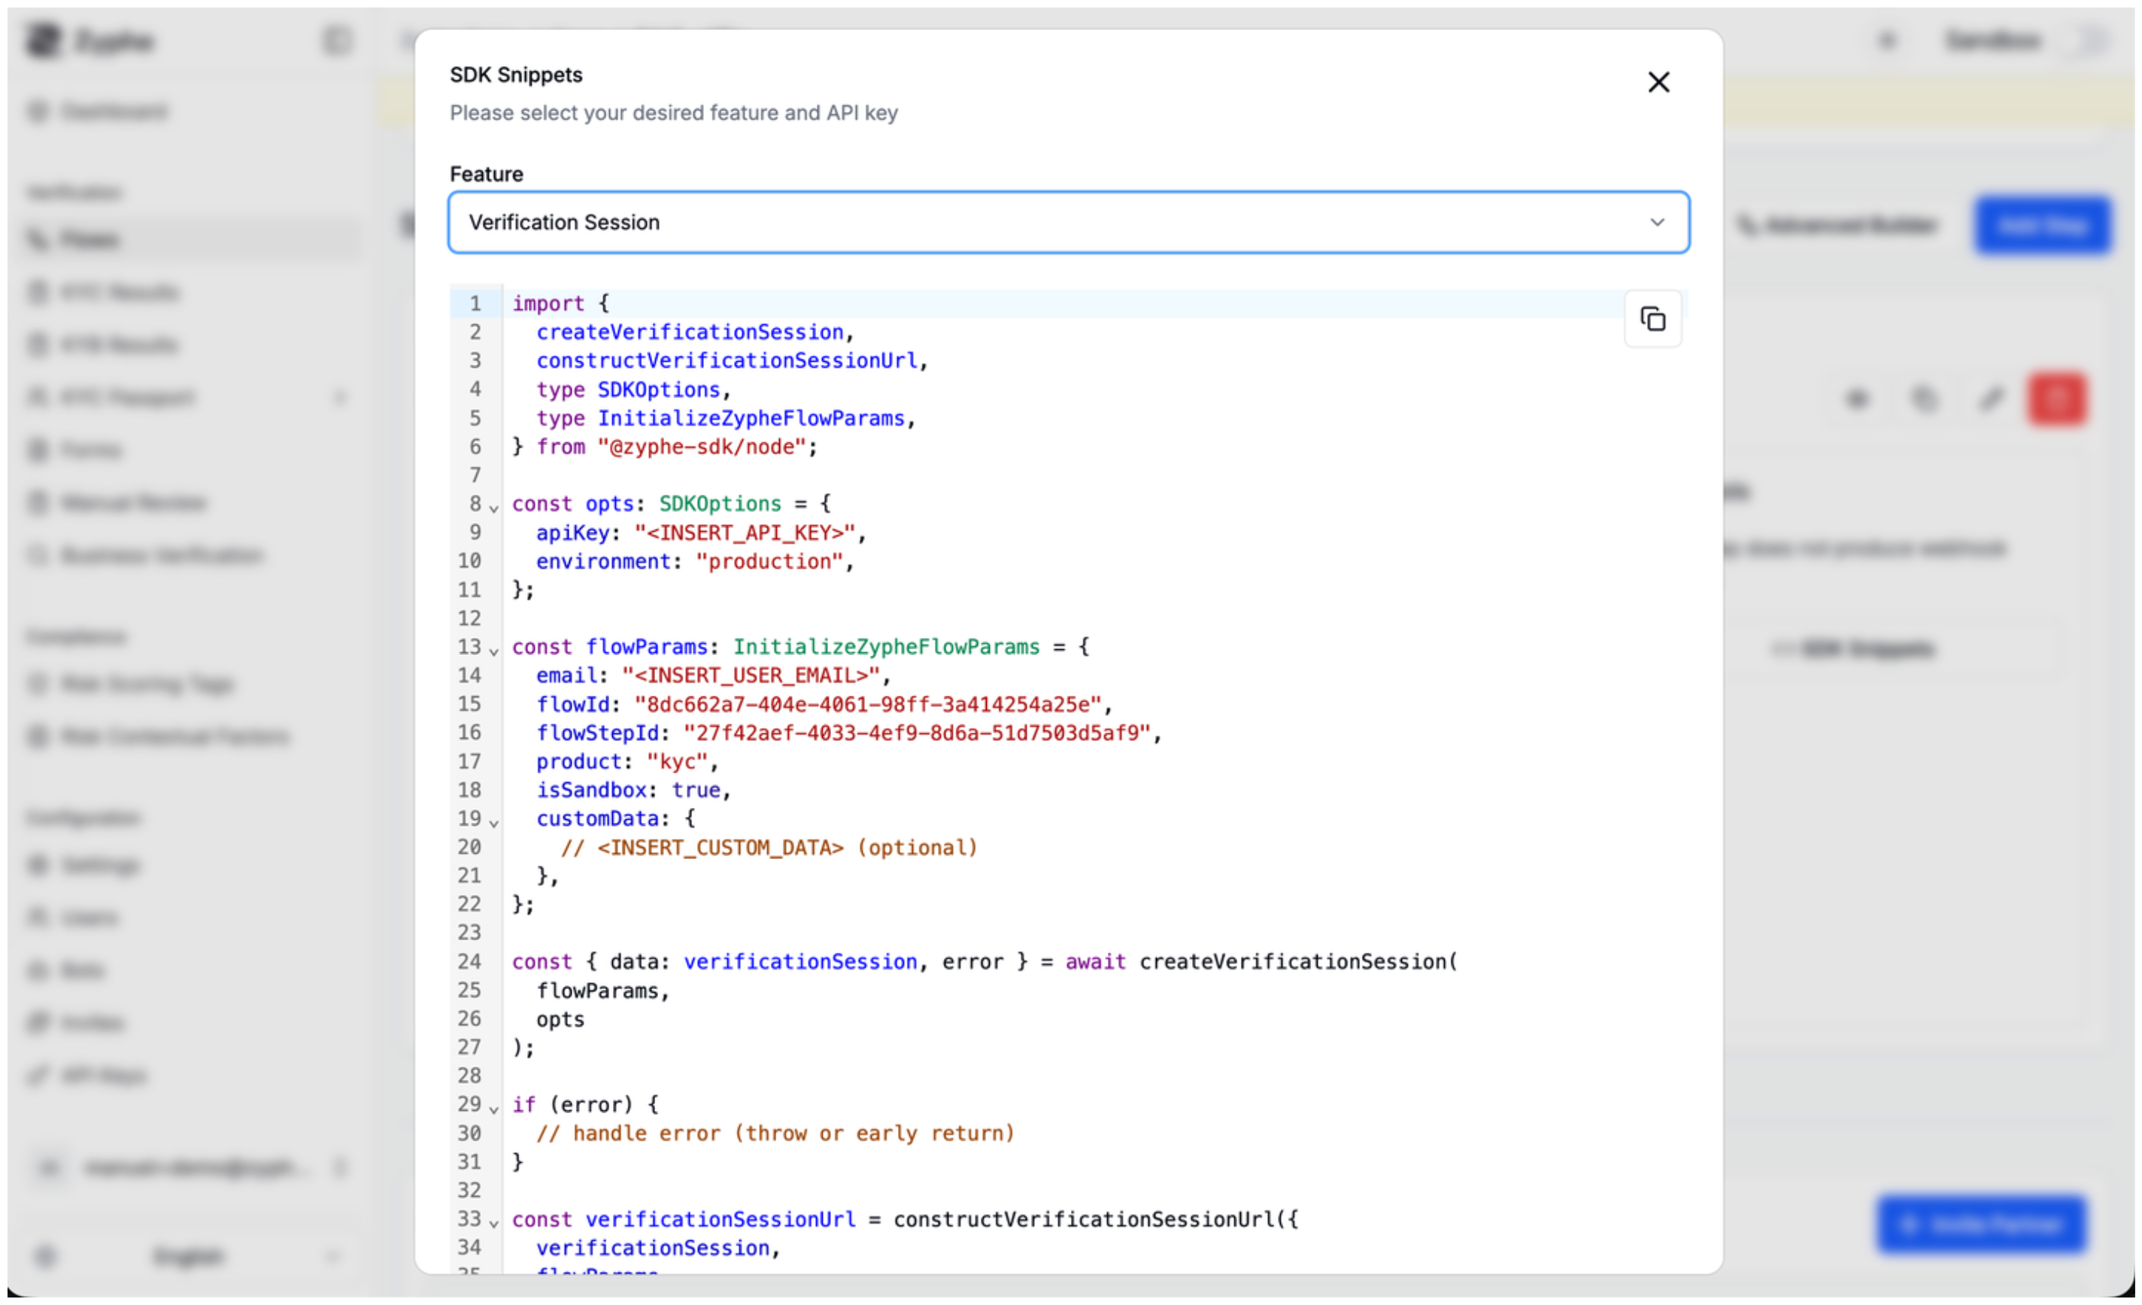Click the Risk Scoring Tags sidebar icon
Screen dimensions: 2142x1305
pyautogui.click(x=38, y=684)
